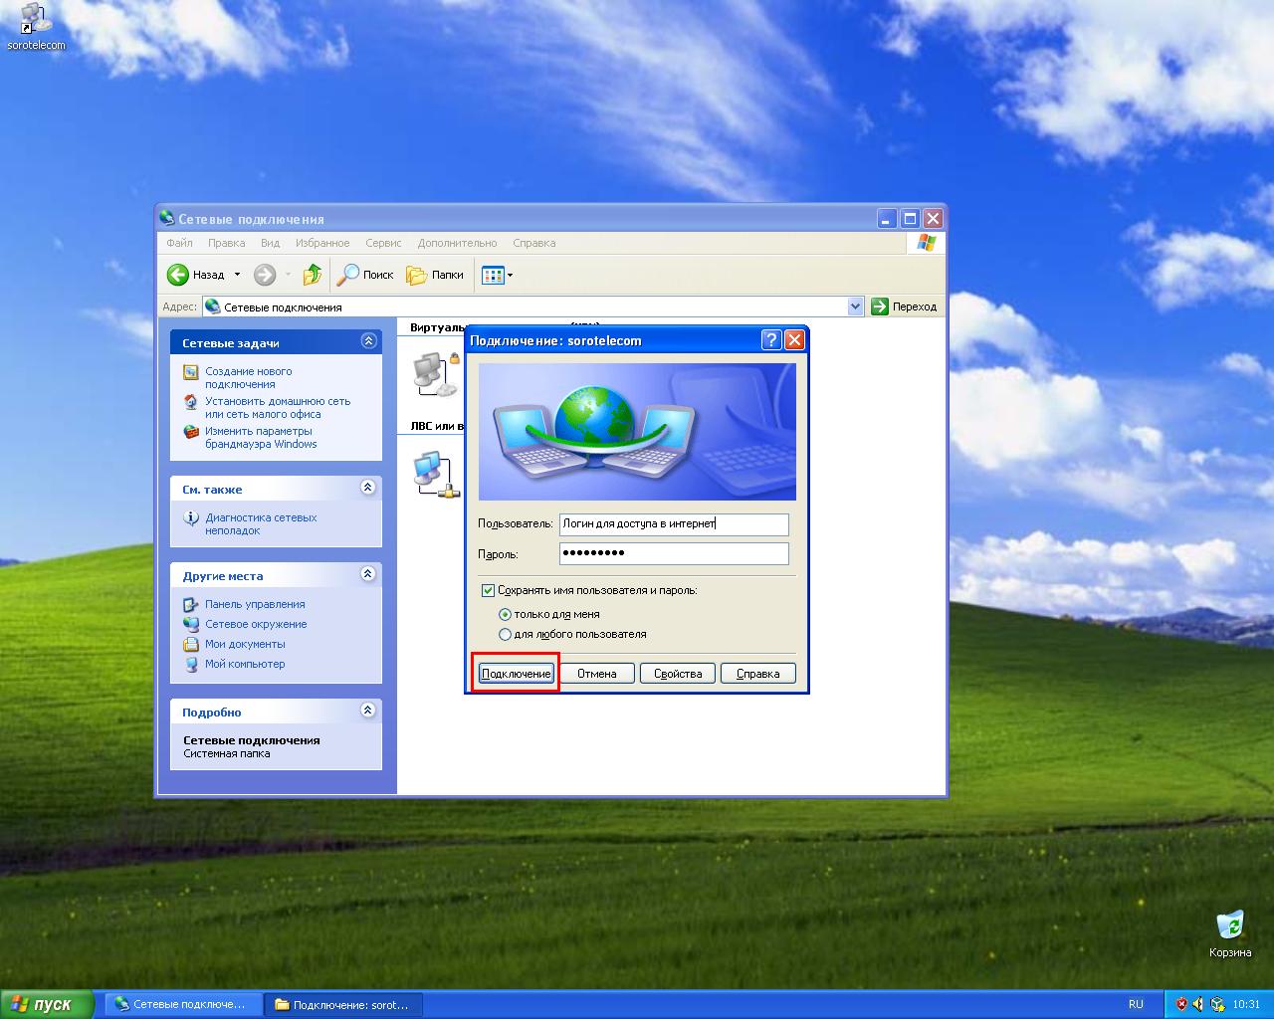
Task: Open Создание нового подключения link
Action: coord(248,378)
